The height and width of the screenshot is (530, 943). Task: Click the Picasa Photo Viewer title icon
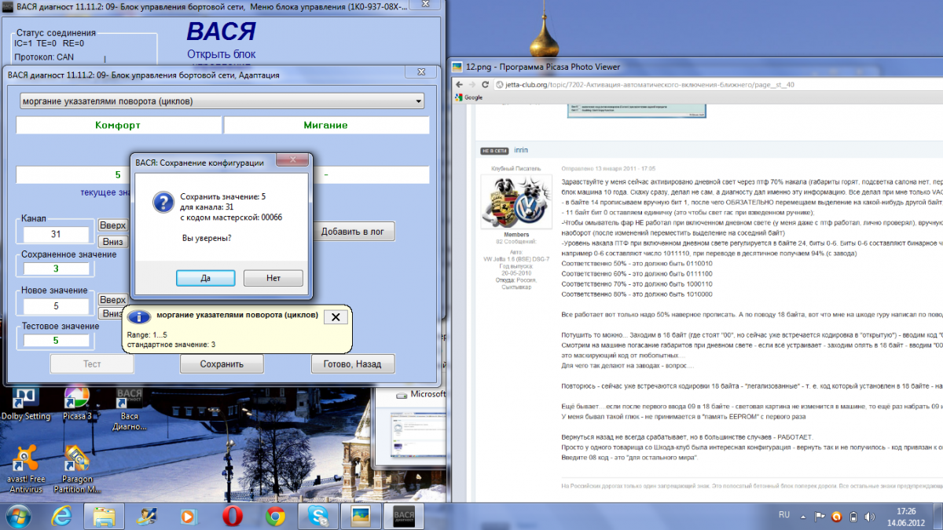click(x=457, y=67)
